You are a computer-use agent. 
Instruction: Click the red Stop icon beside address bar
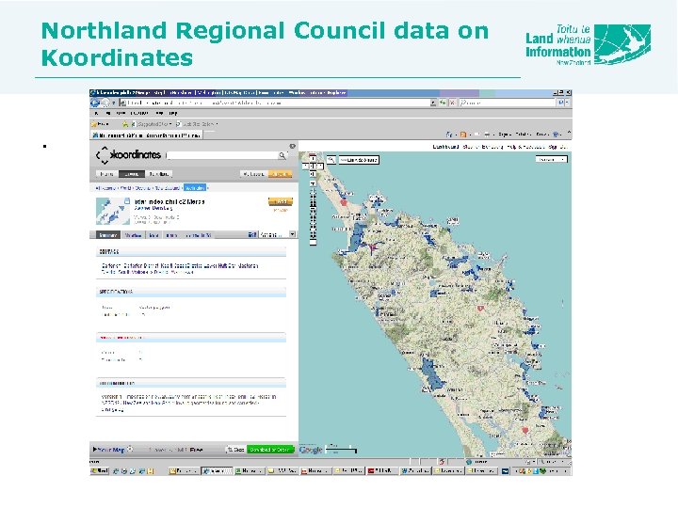452,103
